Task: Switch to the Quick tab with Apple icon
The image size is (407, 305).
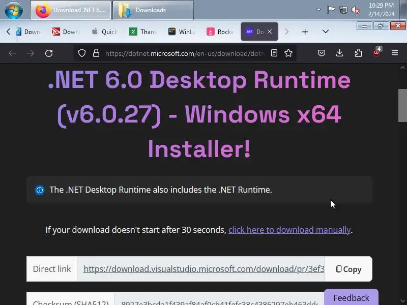Action: (x=104, y=32)
